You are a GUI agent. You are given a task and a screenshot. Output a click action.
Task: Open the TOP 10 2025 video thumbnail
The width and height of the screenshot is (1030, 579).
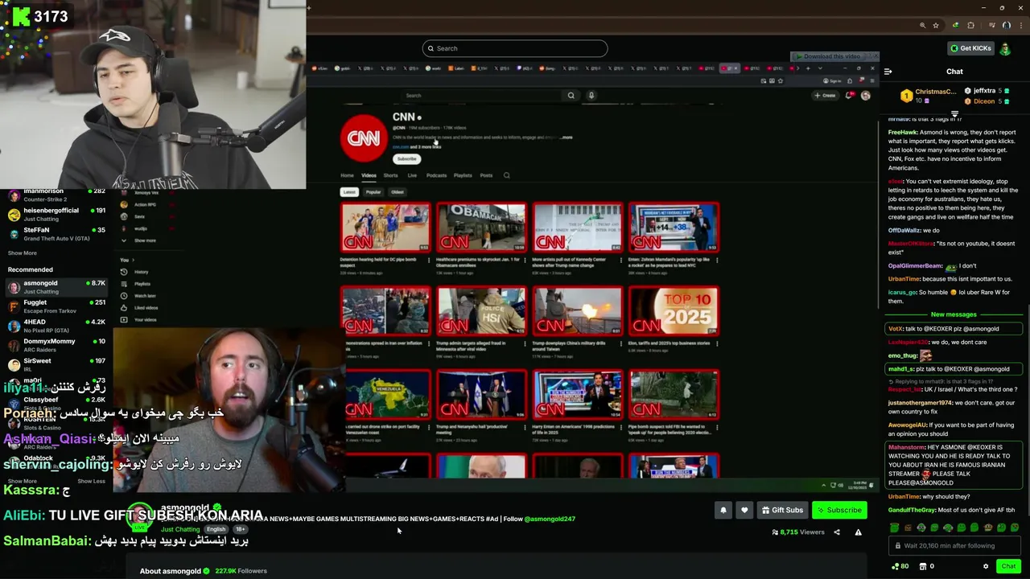point(674,310)
